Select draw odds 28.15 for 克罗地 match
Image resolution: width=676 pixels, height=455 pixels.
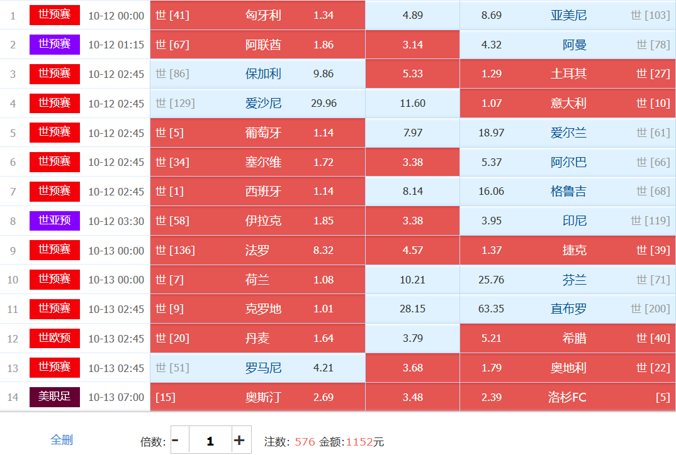pyautogui.click(x=412, y=309)
